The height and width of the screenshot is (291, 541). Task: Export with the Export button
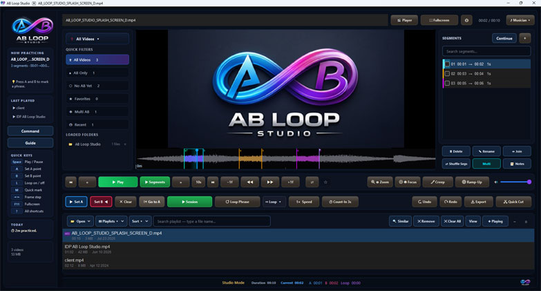click(479, 202)
